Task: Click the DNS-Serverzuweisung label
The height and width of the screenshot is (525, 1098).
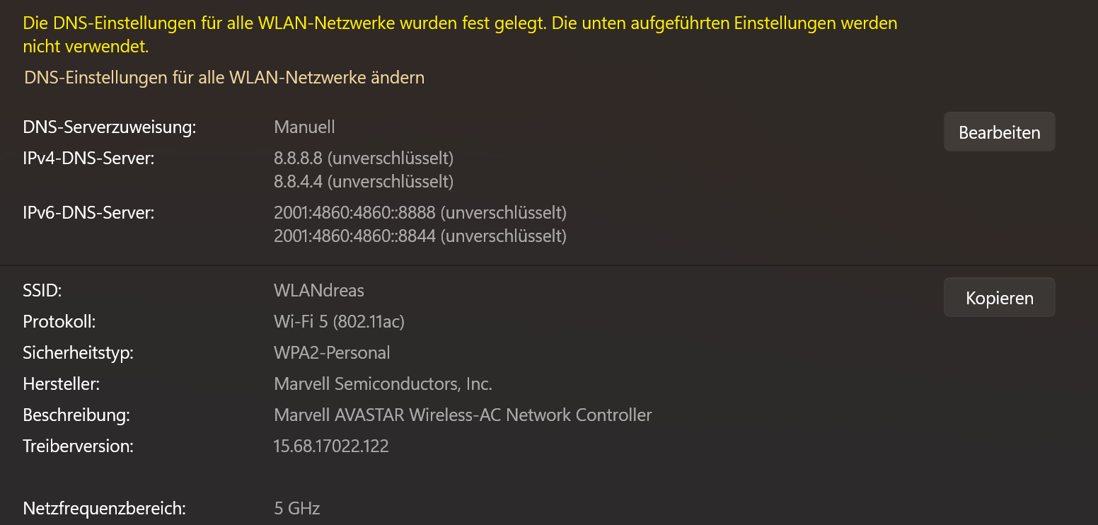Action: pos(109,127)
